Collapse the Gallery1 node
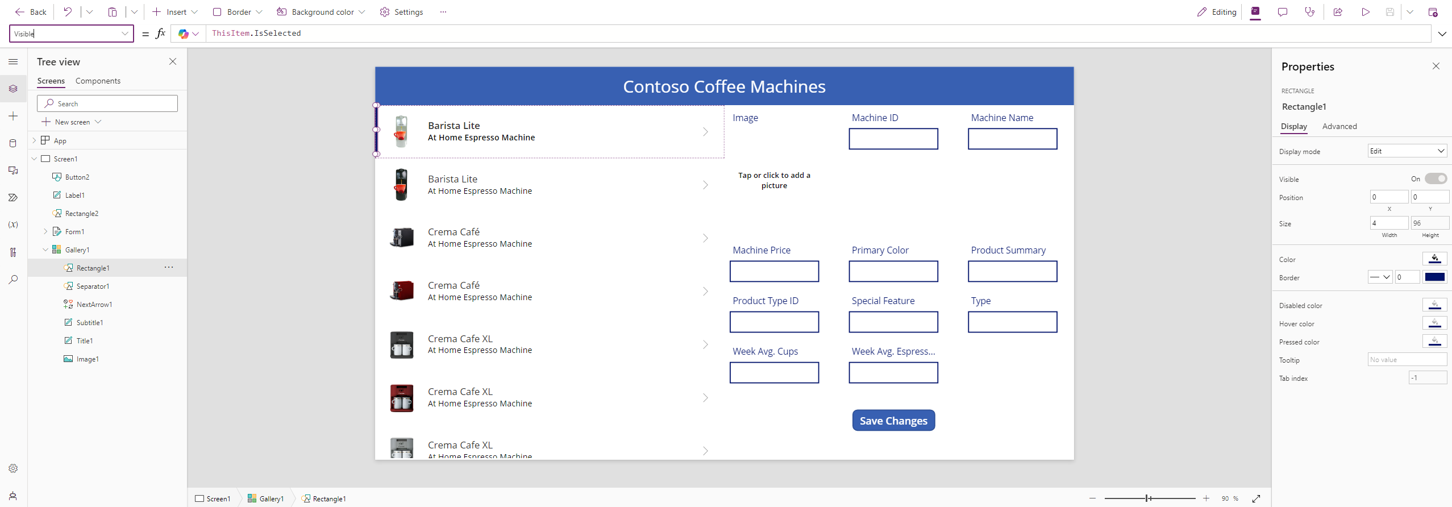Image resolution: width=1452 pixels, height=507 pixels. coord(45,250)
